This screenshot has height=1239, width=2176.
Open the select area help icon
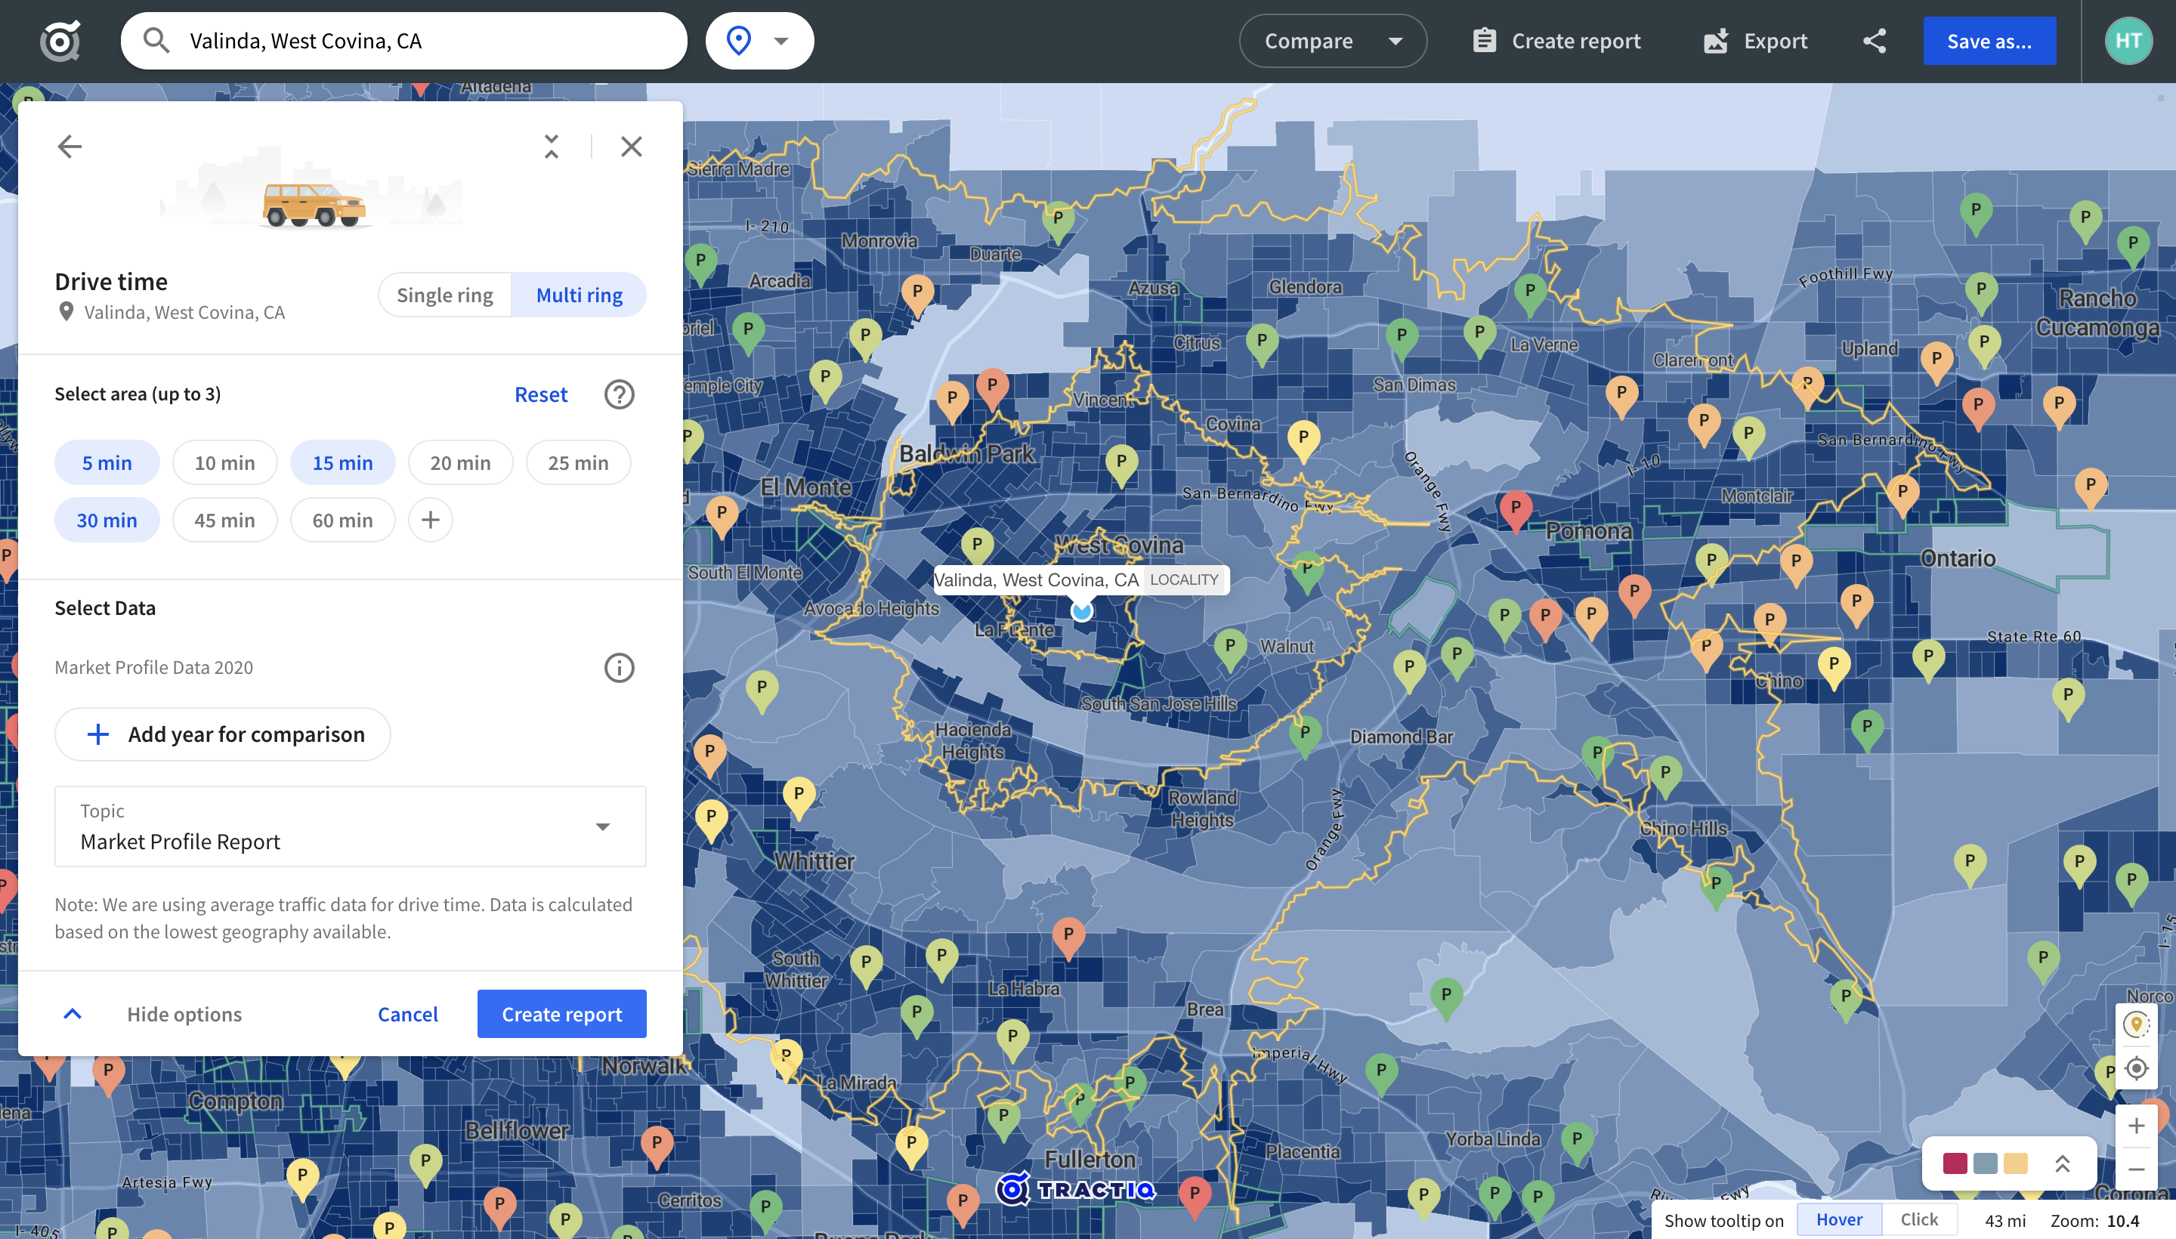click(619, 394)
